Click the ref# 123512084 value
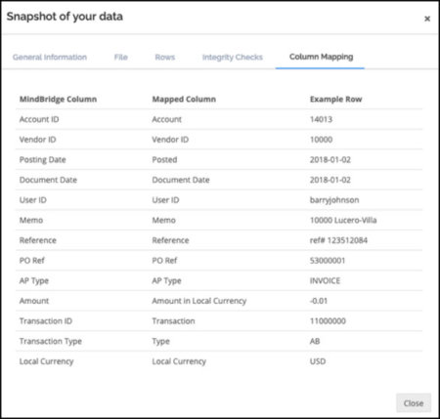Screen dimensions: 440x419 point(338,240)
